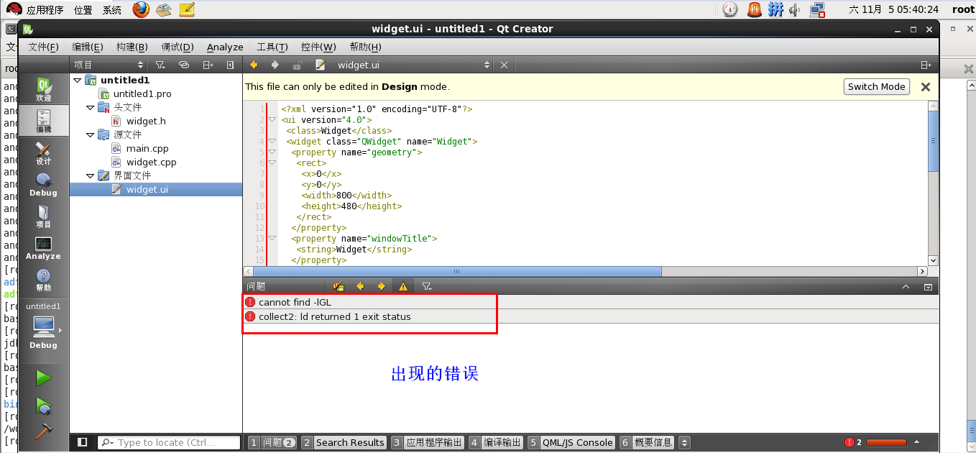Open Projects (项目) mode in sidebar
This screenshot has height=453, width=976.
pyautogui.click(x=43, y=215)
